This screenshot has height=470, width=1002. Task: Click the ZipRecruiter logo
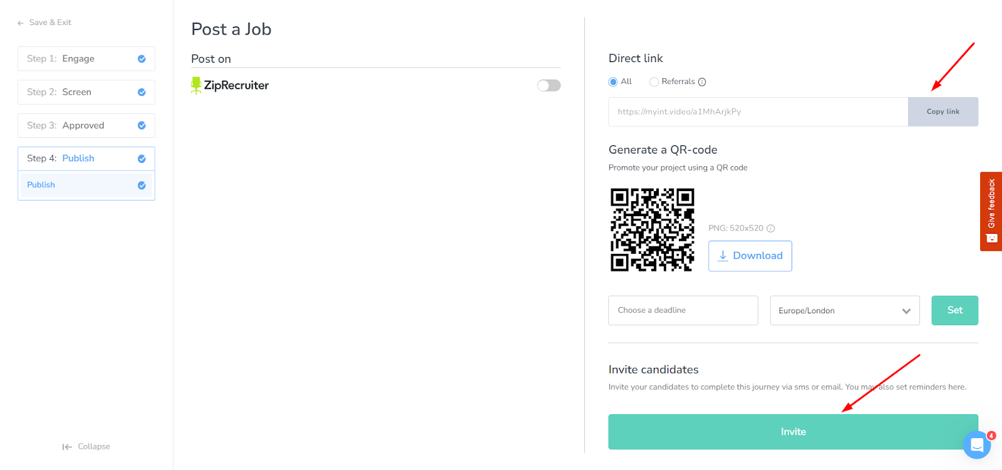[x=230, y=85]
